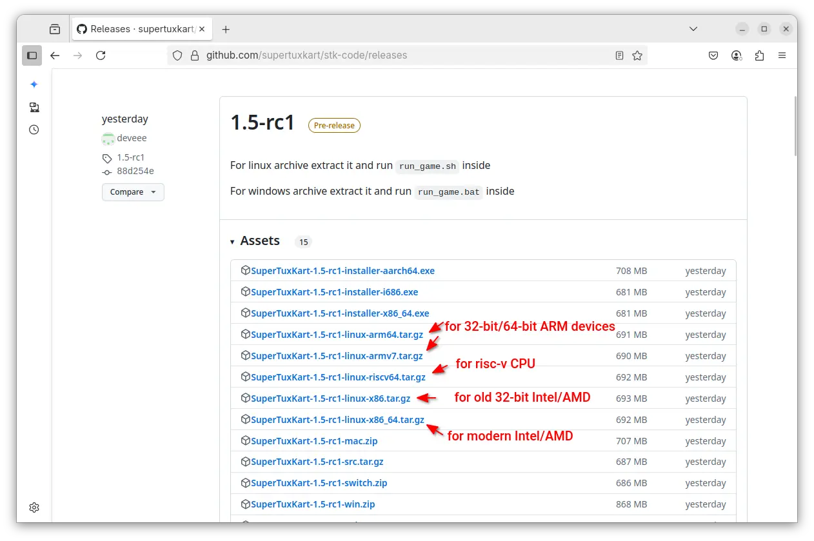The height and width of the screenshot is (541, 814).
Task: Click the commit icon beside 88d254e
Action: [107, 172]
